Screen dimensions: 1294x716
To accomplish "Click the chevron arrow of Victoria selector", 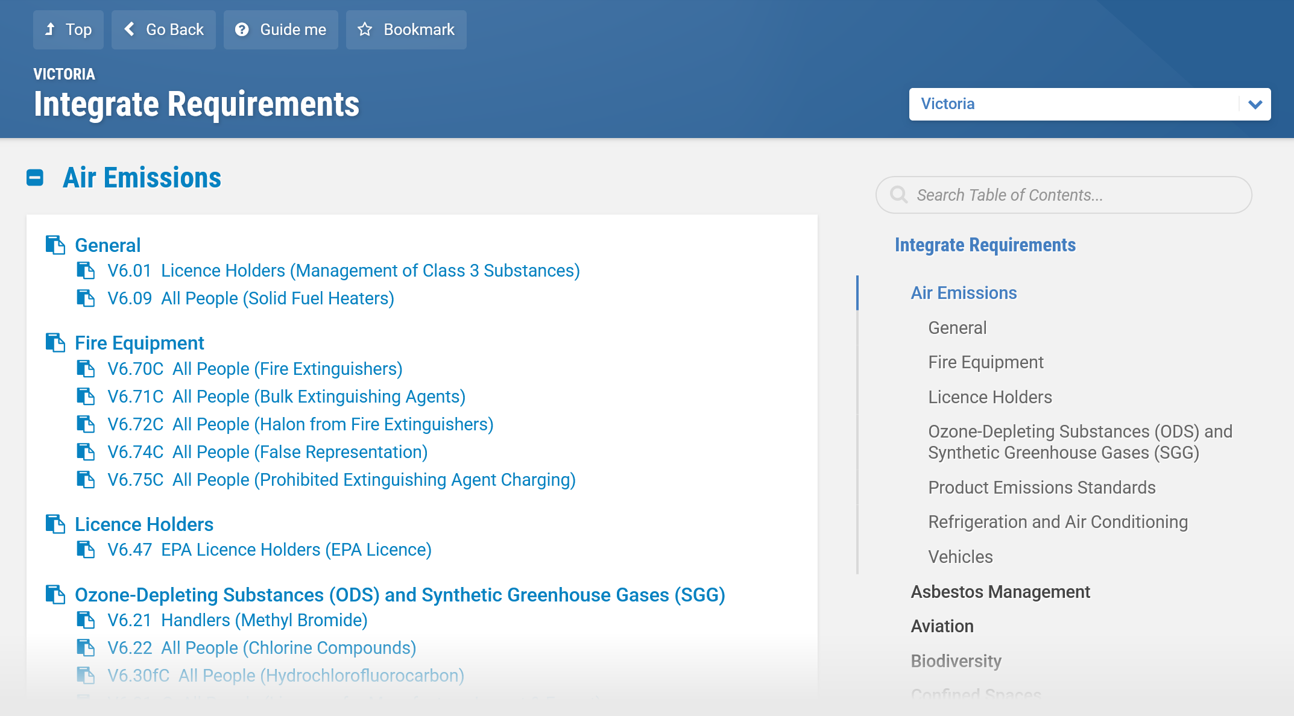I will (x=1255, y=104).
